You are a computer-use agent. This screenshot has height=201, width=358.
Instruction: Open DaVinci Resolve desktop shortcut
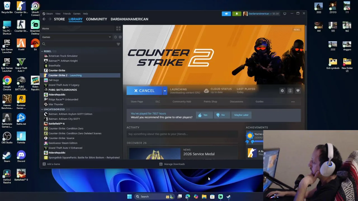click(x=7, y=176)
